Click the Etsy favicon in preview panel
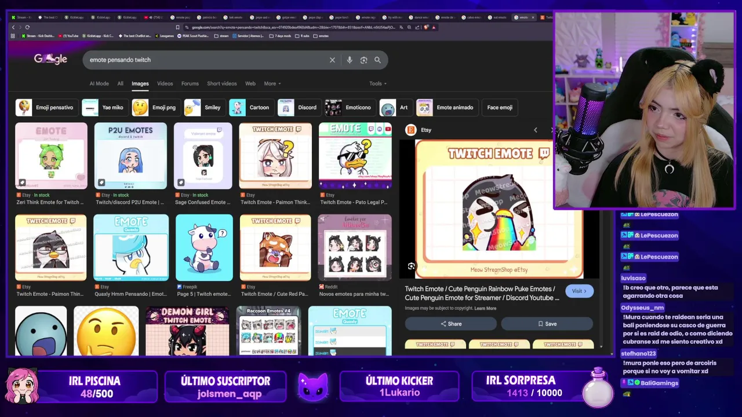The height and width of the screenshot is (417, 742). point(410,130)
